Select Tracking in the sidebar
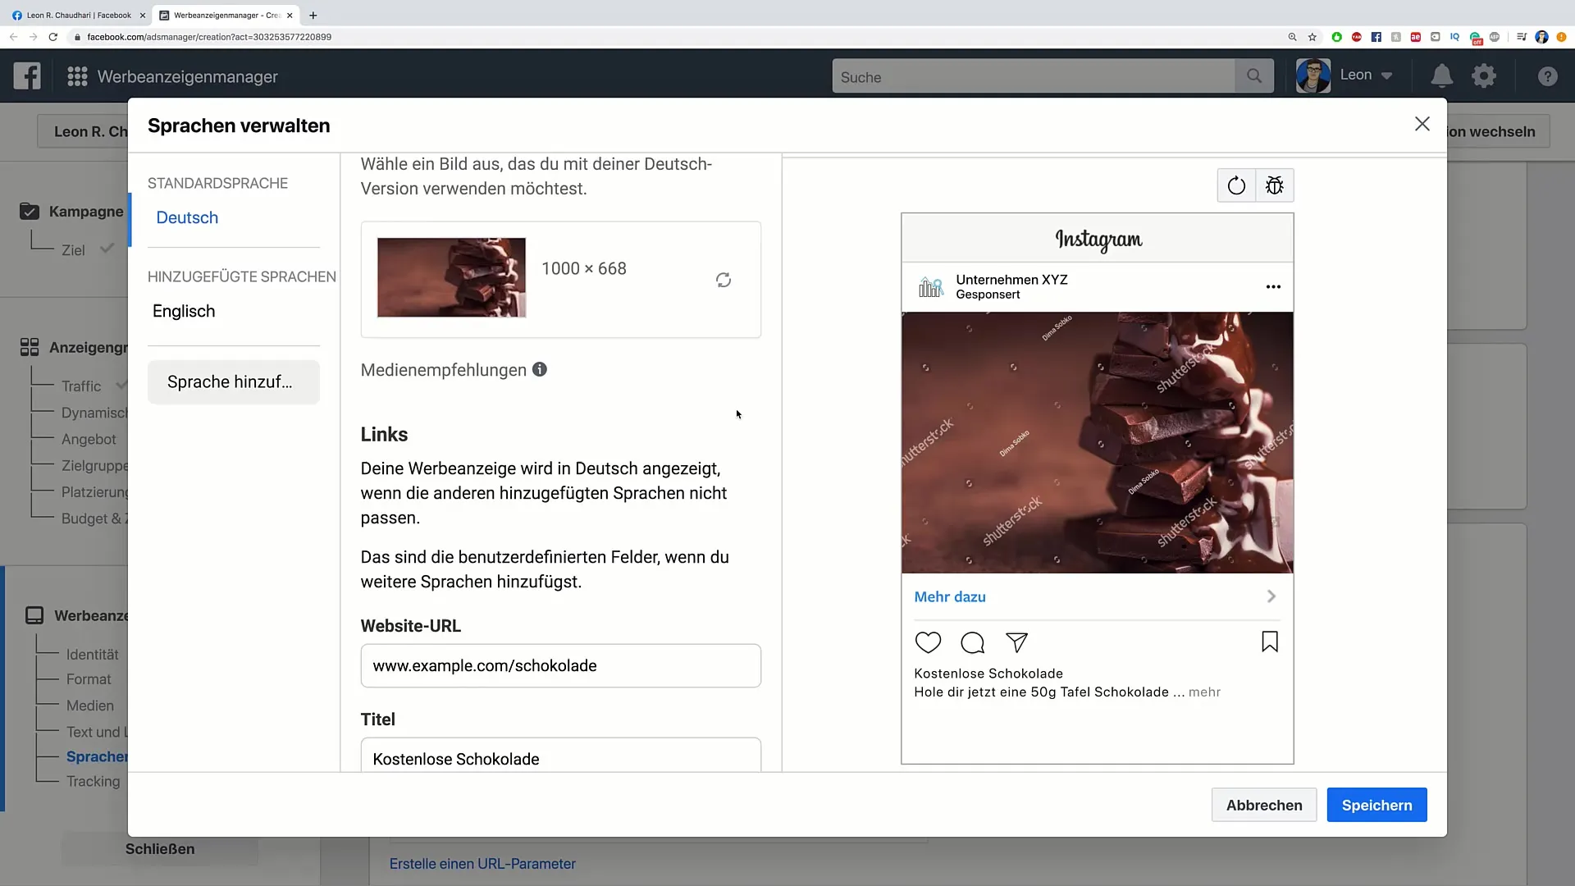 tap(93, 781)
